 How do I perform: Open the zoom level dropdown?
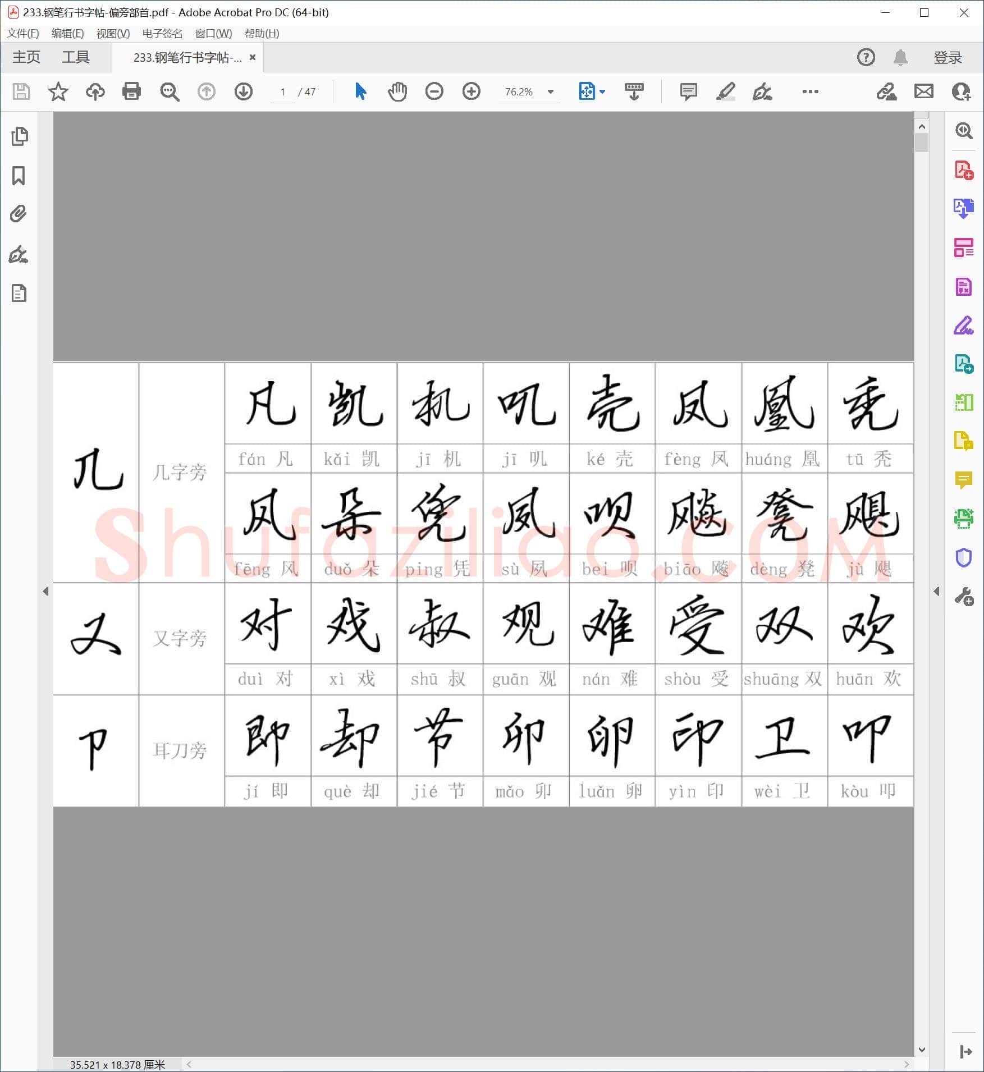(x=551, y=91)
